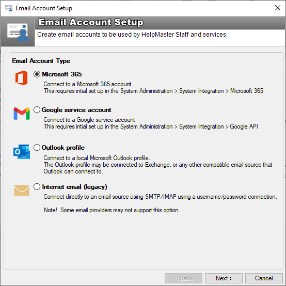Image resolution: width=286 pixels, height=286 pixels.
Task: Click the 'Email Account Type' heading
Action: pyautogui.click(x=41, y=61)
